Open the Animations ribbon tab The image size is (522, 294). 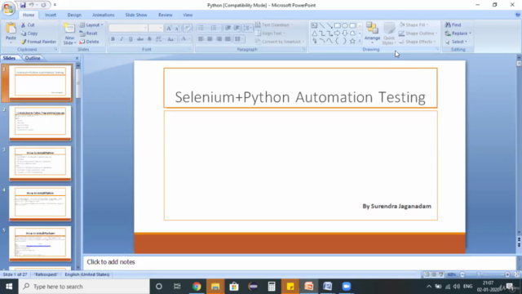pos(104,15)
